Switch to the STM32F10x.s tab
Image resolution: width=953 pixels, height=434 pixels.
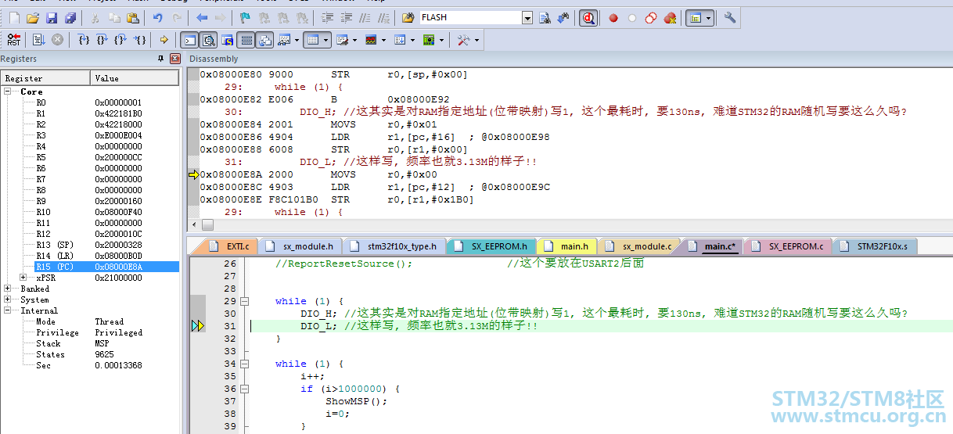click(875, 246)
